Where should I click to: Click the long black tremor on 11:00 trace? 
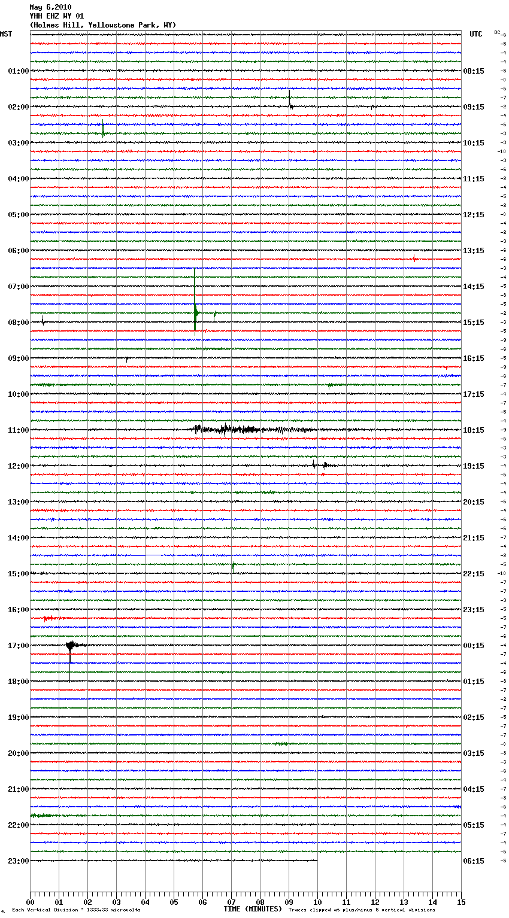tap(240, 429)
